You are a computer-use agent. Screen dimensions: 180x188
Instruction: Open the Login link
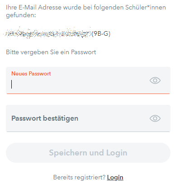pyautogui.click(x=115, y=178)
